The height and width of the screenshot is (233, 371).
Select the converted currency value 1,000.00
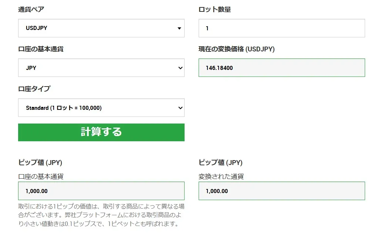tap(216, 190)
